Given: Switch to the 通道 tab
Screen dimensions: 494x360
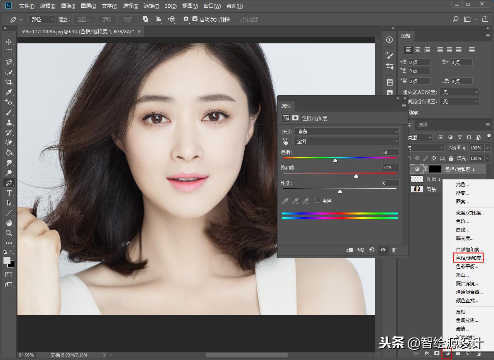Looking at the screenshot, I should tap(422, 125).
